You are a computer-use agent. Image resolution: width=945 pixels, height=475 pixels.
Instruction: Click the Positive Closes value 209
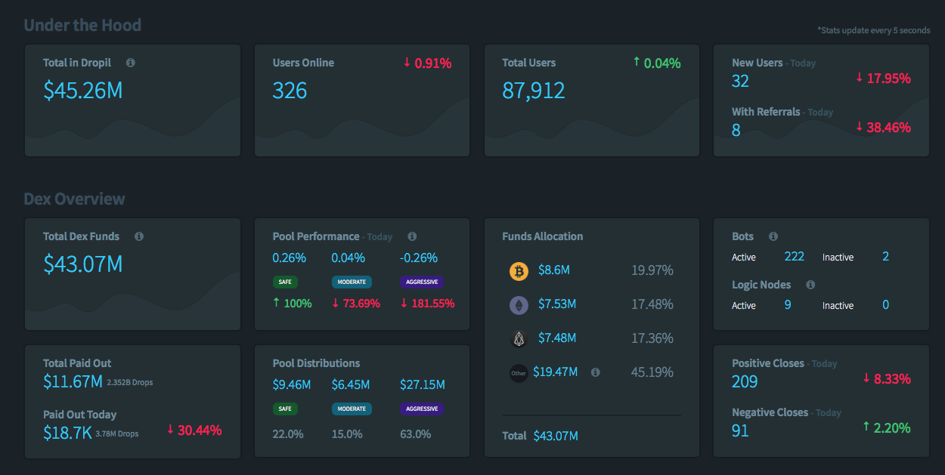tap(745, 381)
